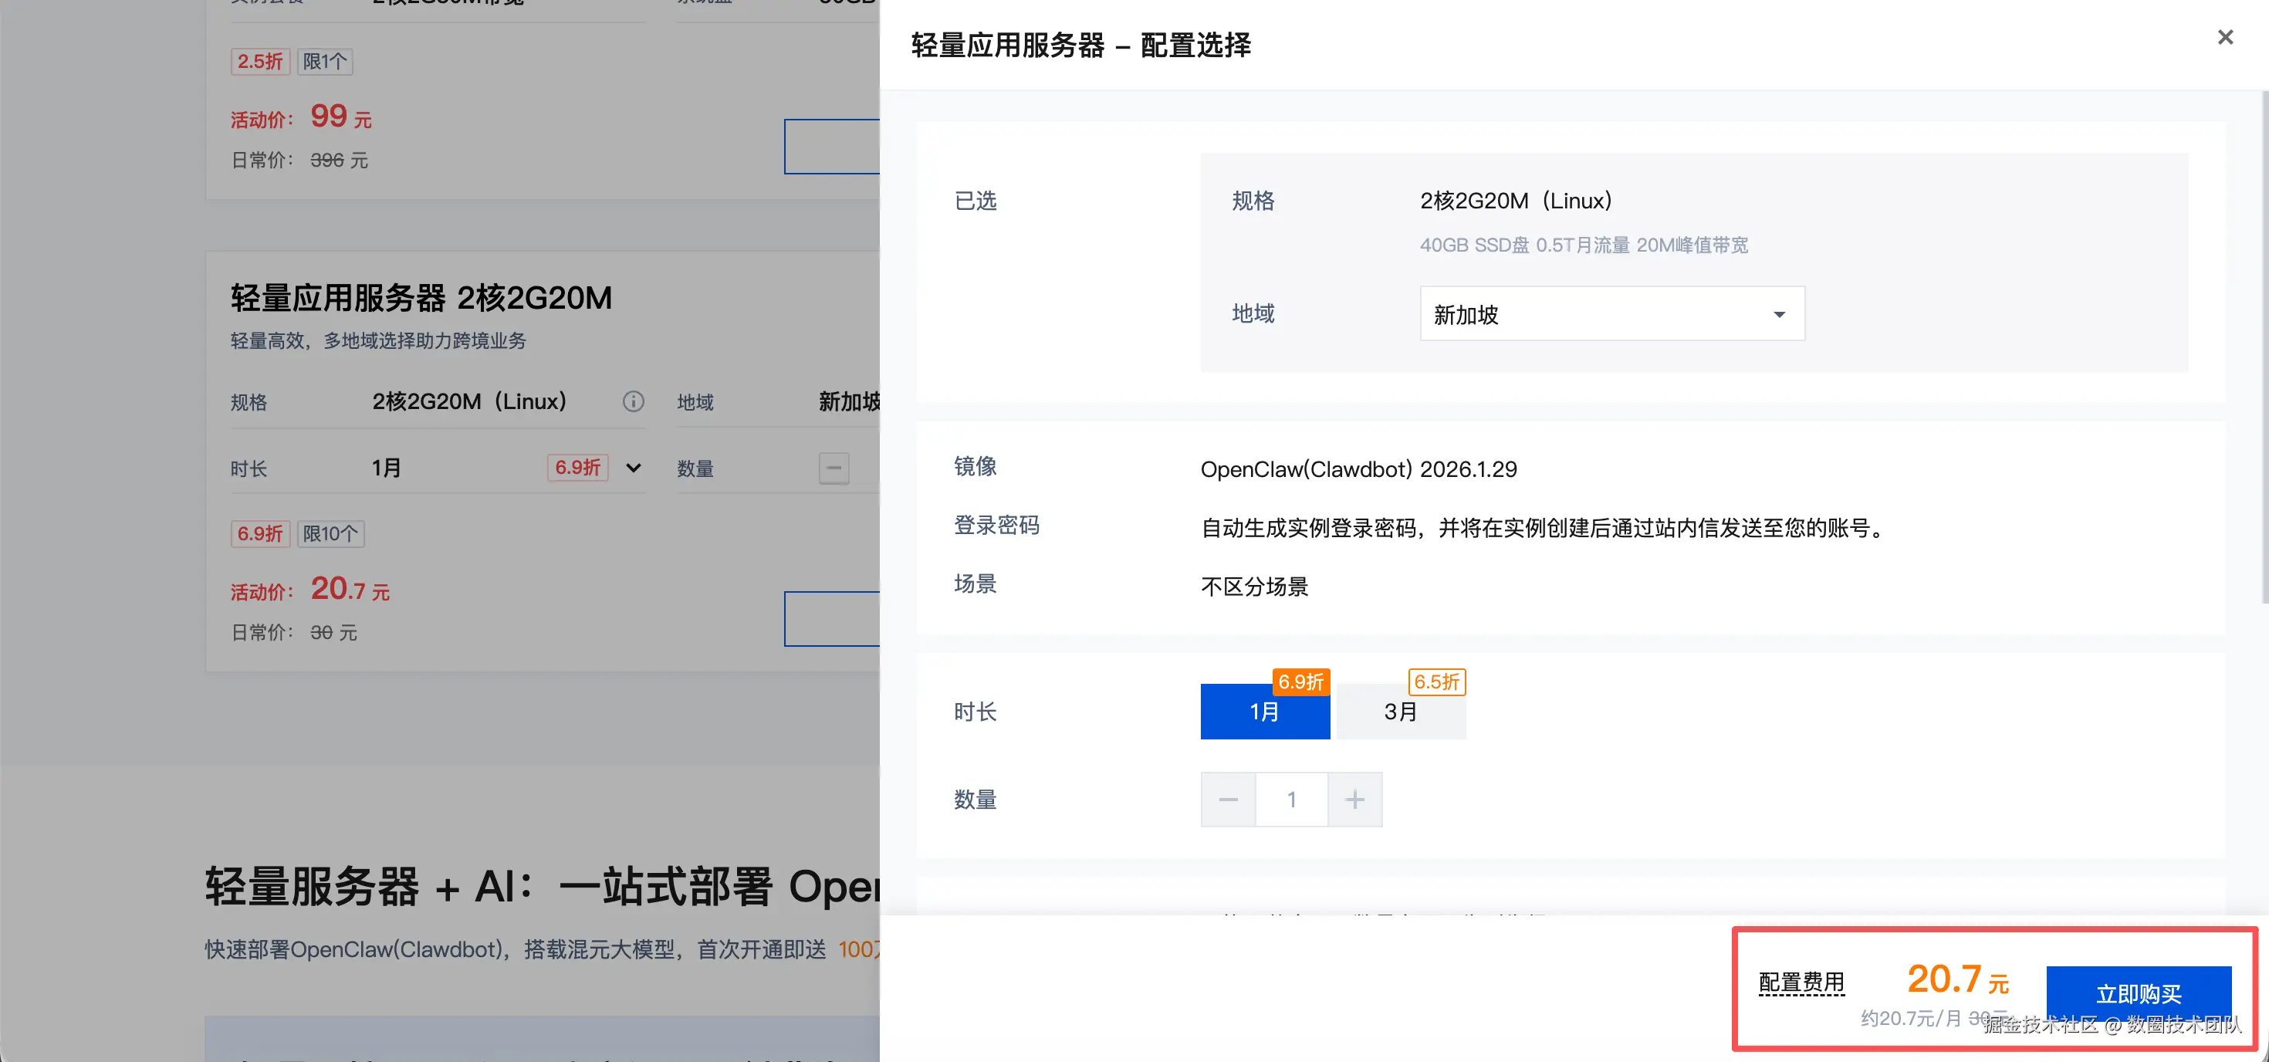The height and width of the screenshot is (1062, 2269).
Task: Click the 配置费用 underlined label
Action: point(1801,982)
